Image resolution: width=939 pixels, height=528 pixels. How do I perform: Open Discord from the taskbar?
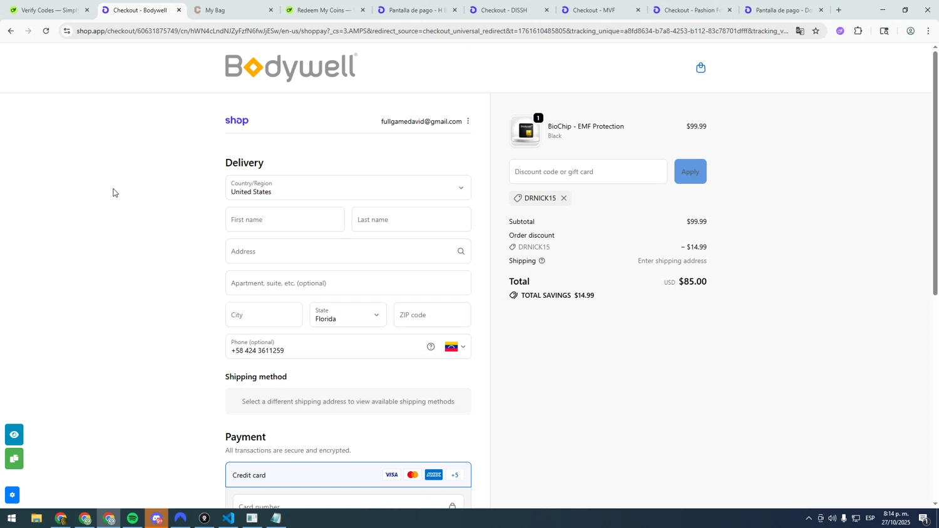pos(156,519)
